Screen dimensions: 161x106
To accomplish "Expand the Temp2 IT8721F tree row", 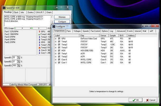I will pyautogui.click(x=56, y=45).
